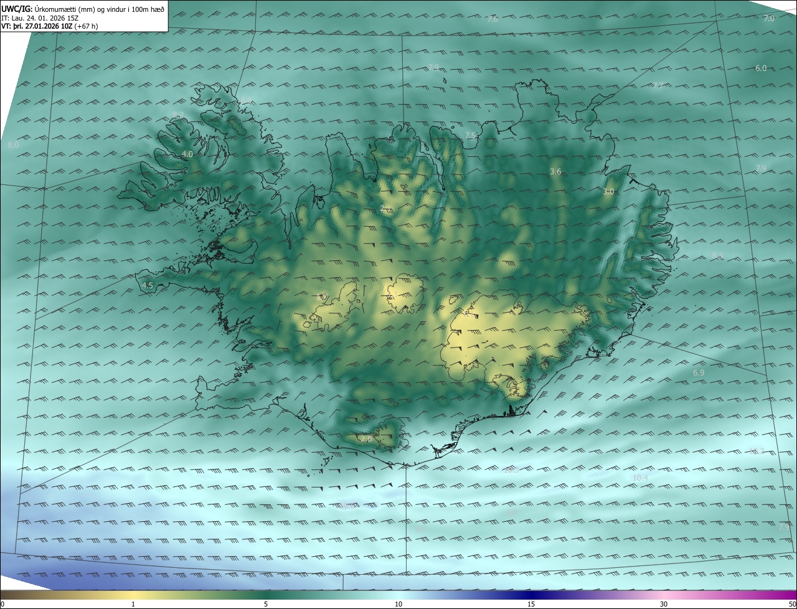Click the 2.6 value label near the south coast
Viewport: 797px width, 609px height.
point(365,439)
